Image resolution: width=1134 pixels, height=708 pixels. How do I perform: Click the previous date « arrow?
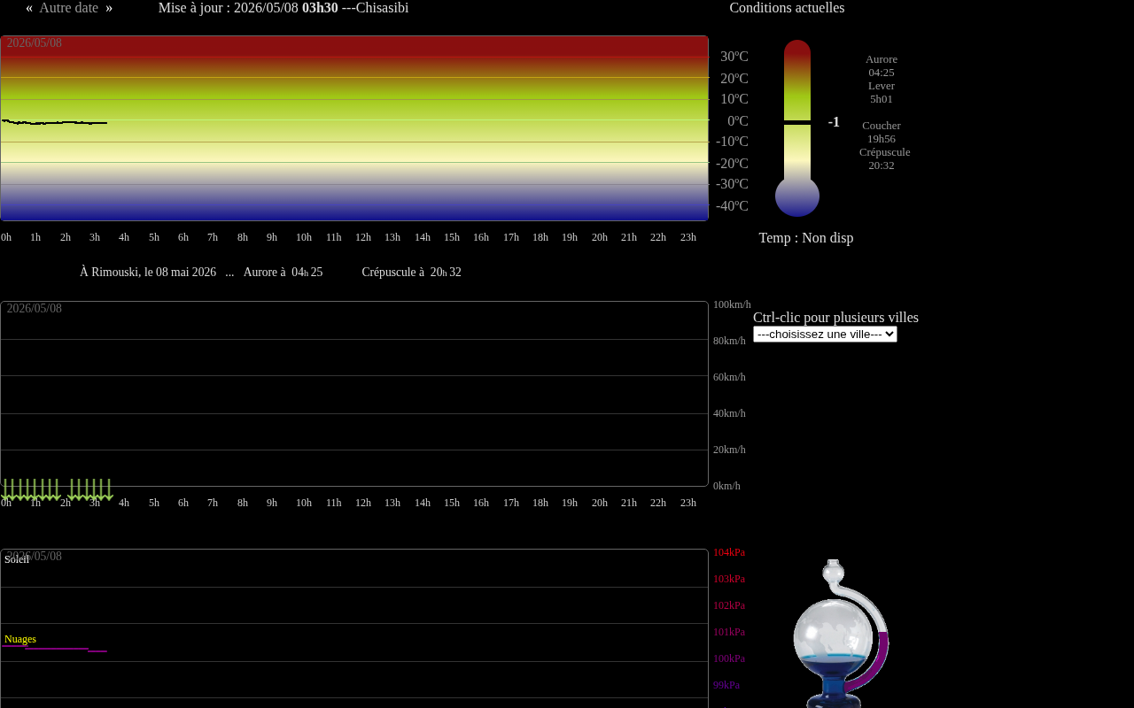tap(29, 8)
